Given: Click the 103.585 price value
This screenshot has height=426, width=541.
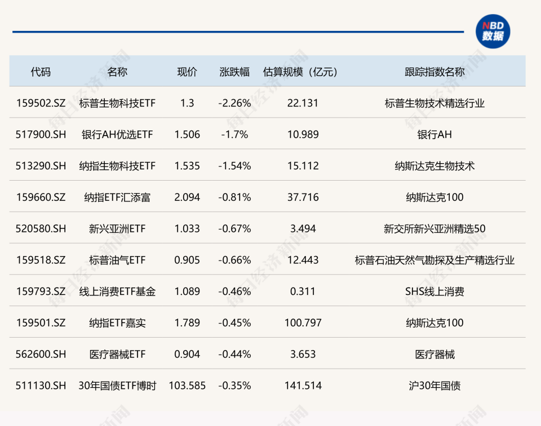Looking at the screenshot, I should pyautogui.click(x=187, y=386).
